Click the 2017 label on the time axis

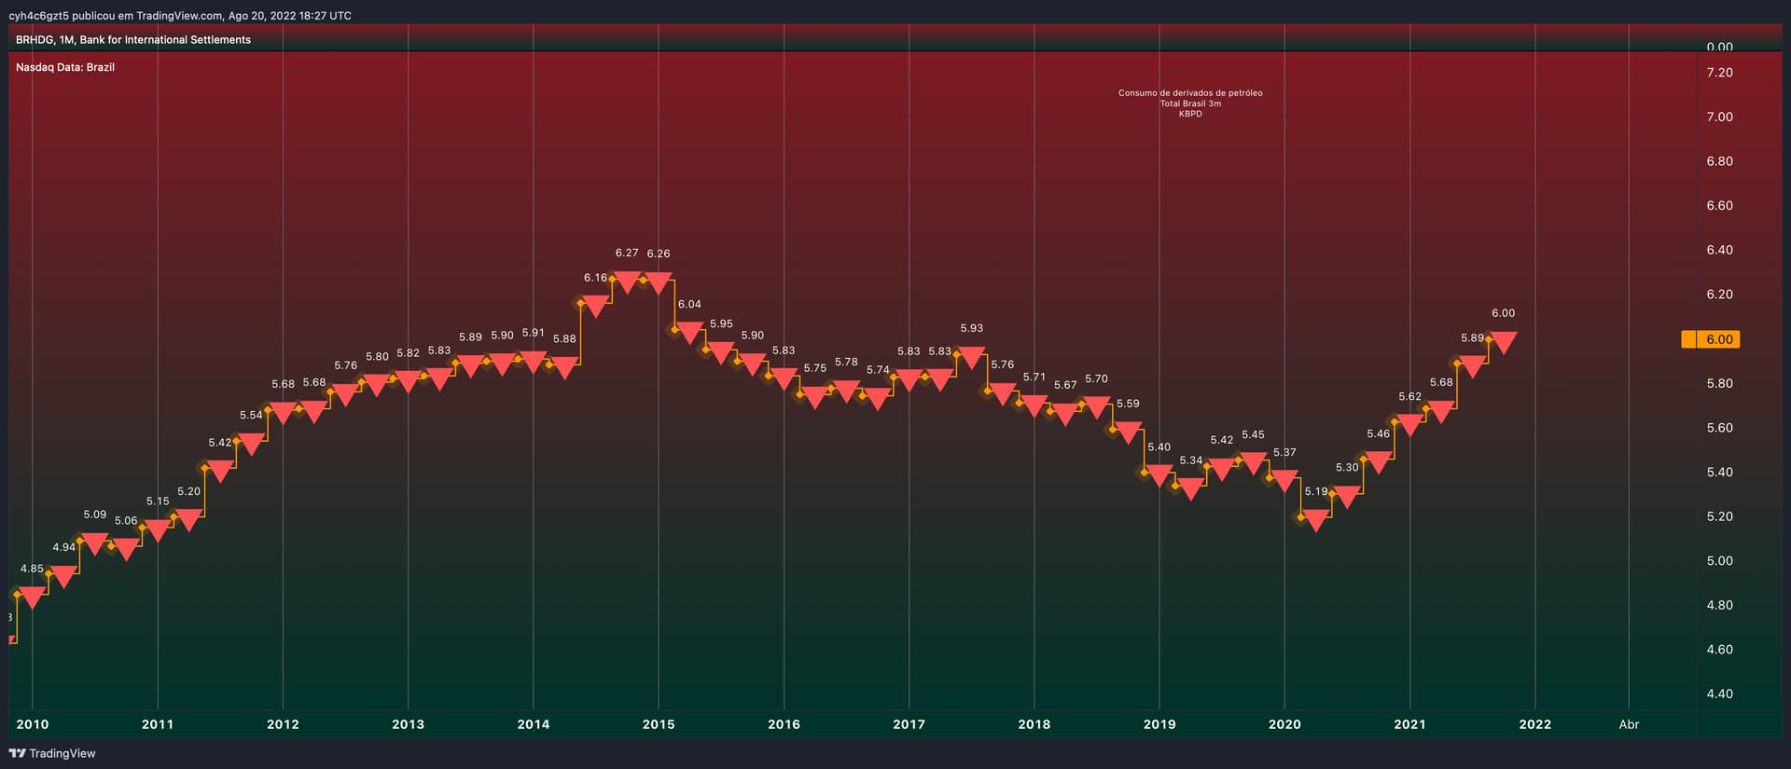[x=909, y=724]
